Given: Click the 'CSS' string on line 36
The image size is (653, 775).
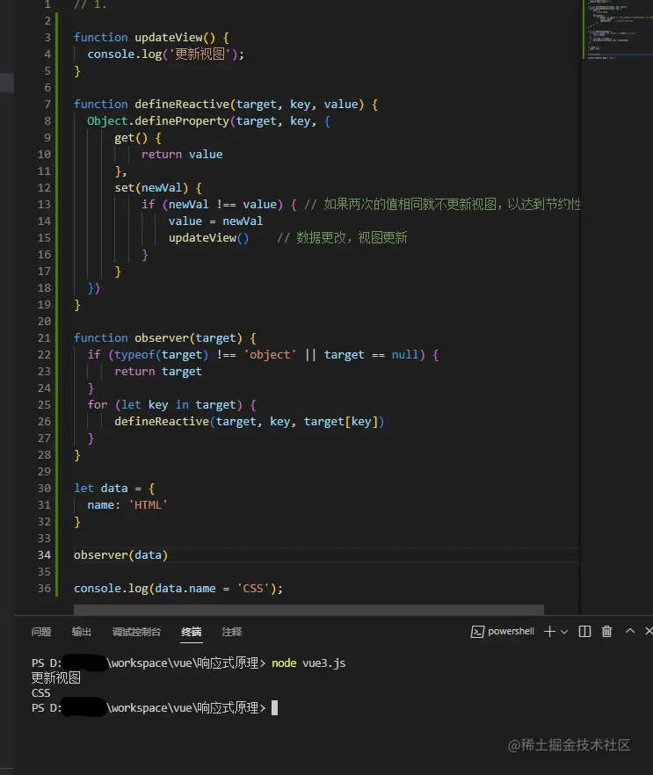Looking at the screenshot, I should click(x=253, y=589).
